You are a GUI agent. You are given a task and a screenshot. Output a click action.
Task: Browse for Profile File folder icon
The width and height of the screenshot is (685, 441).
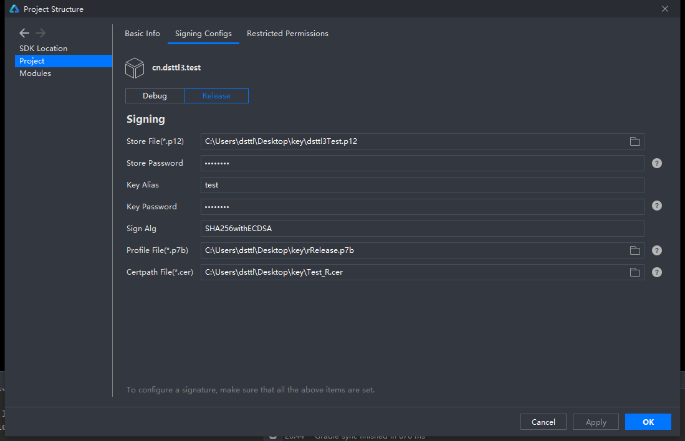pyautogui.click(x=635, y=250)
